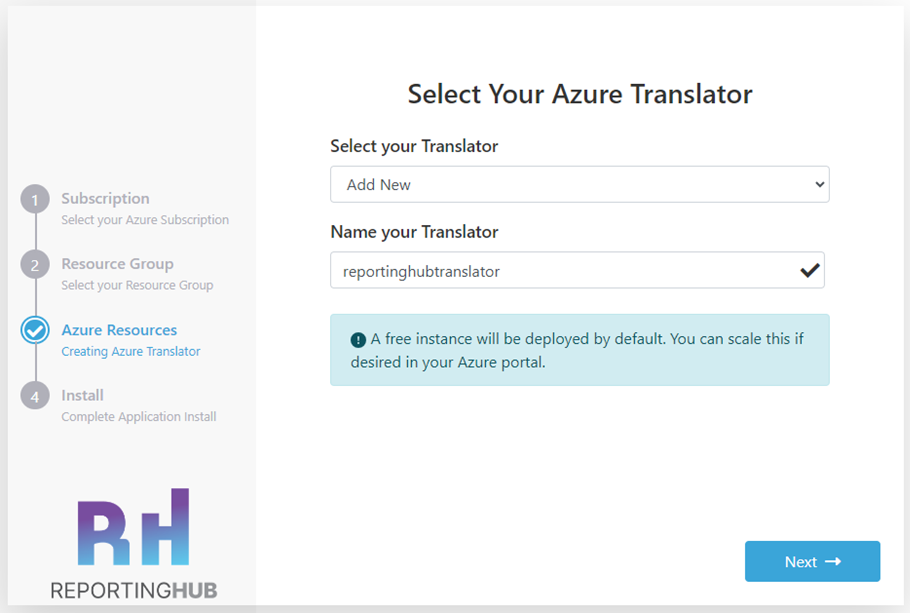Click the REPORTINGHUB wordmark text
Image resolution: width=910 pixels, height=613 pixels.
134,591
